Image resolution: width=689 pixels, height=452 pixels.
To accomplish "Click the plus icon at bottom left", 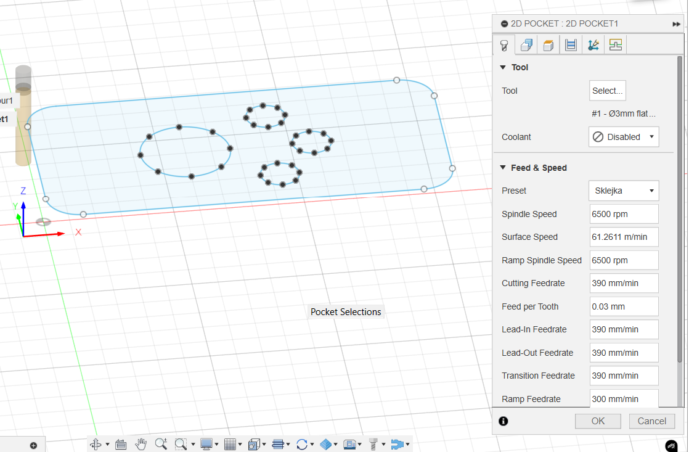I will (x=33, y=445).
